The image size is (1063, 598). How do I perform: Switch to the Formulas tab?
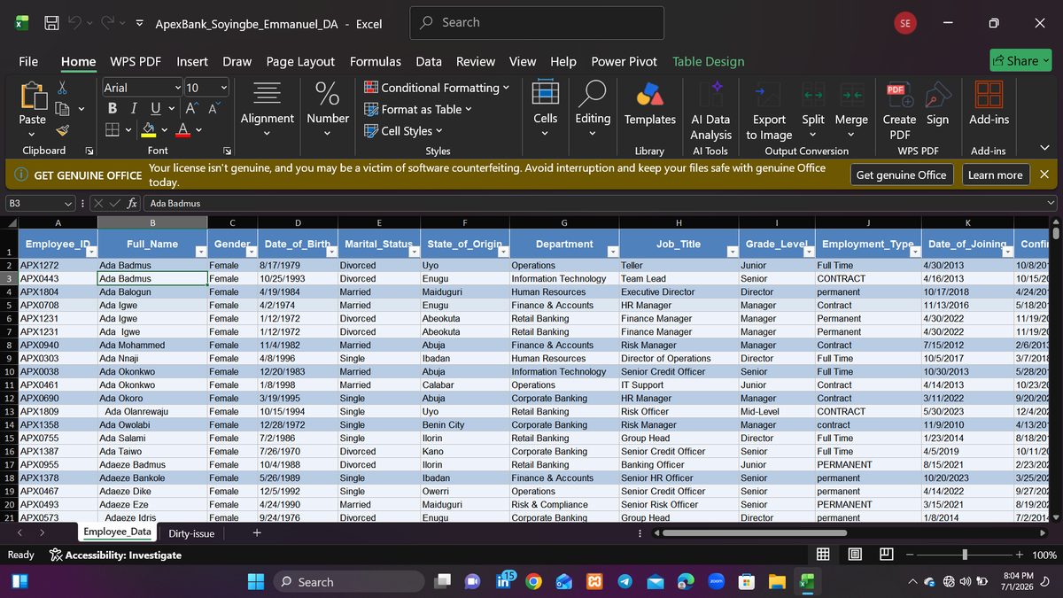(376, 61)
